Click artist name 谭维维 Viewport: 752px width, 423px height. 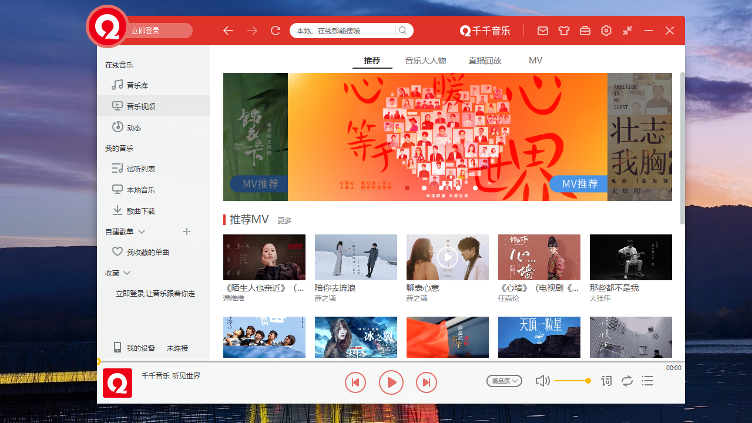pyautogui.click(x=234, y=298)
